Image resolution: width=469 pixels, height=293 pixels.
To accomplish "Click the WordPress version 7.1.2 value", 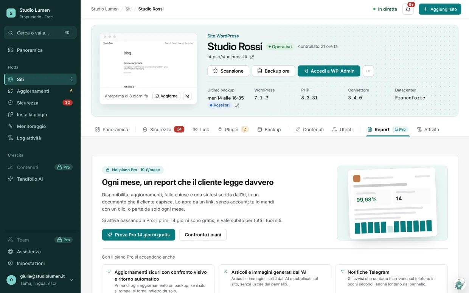I will pyautogui.click(x=261, y=98).
